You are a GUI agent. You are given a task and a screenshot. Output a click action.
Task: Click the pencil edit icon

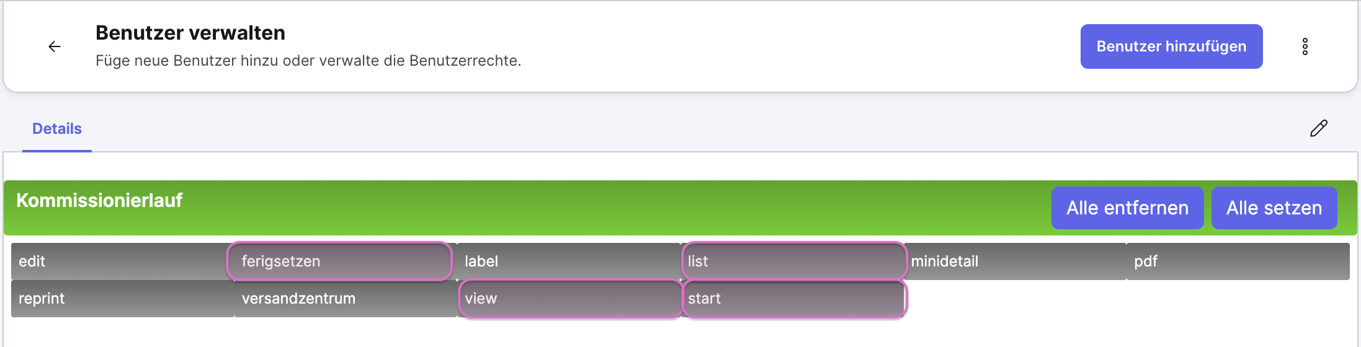coord(1318,128)
